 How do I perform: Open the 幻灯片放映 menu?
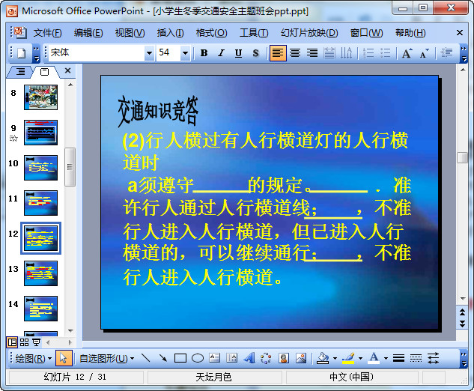[309, 33]
